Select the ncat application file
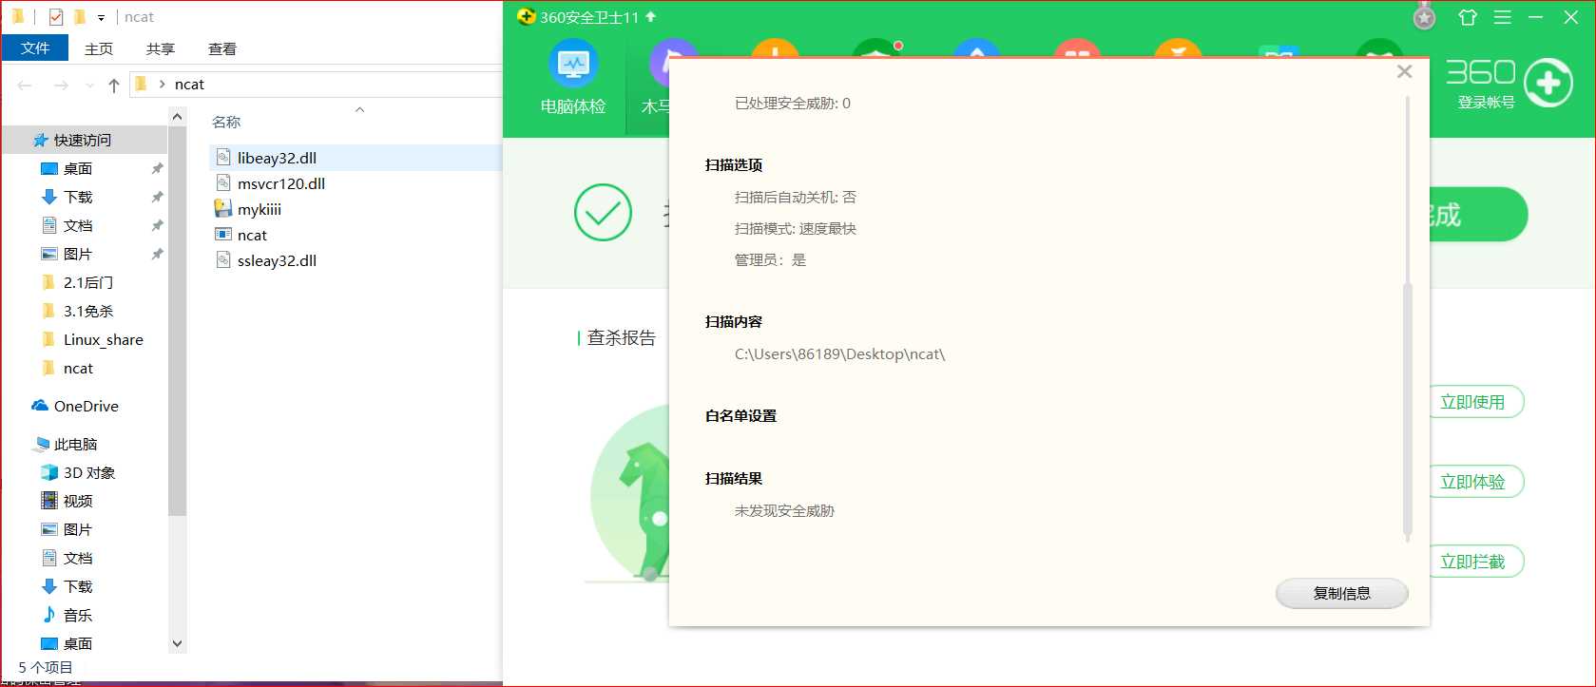Viewport: 1596px width, 687px height. pyautogui.click(x=252, y=235)
